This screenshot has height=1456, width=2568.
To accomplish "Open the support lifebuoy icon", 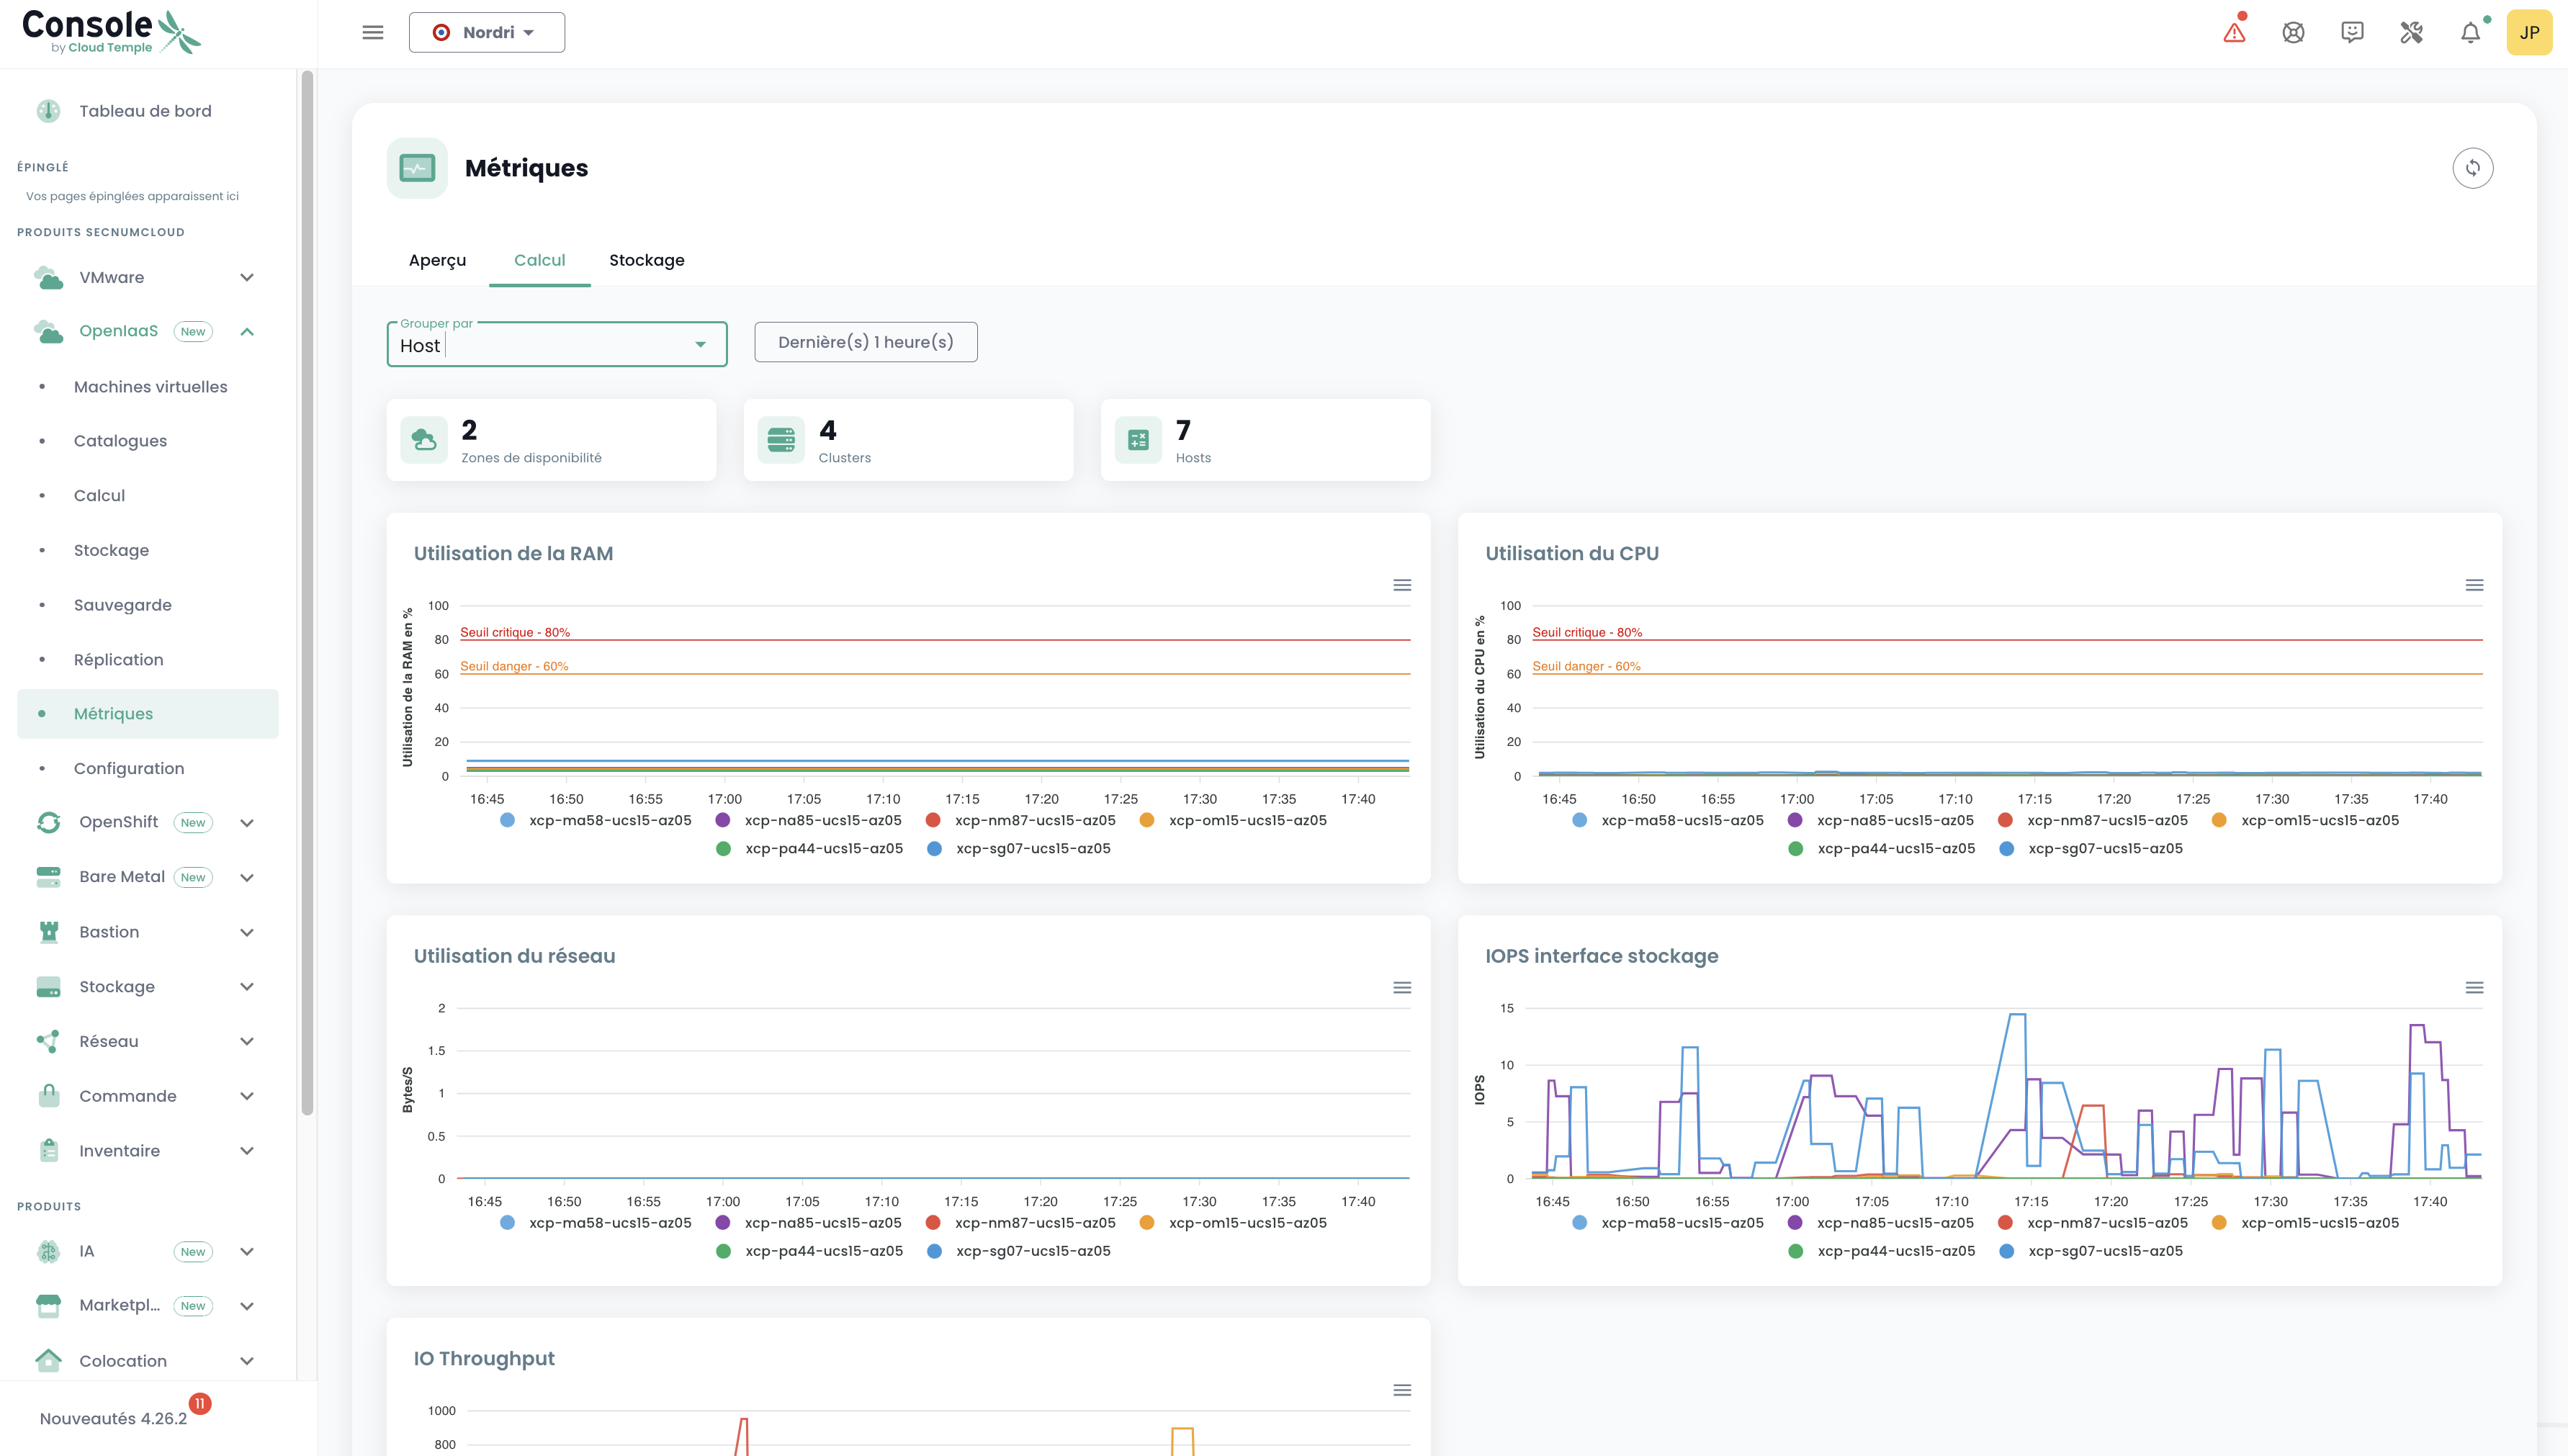I will click(x=2293, y=33).
